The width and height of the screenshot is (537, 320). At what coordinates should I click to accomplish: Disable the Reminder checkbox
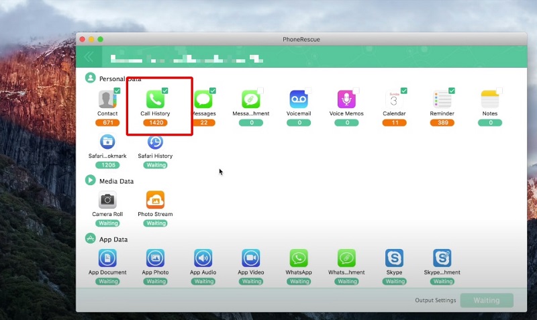(x=452, y=91)
